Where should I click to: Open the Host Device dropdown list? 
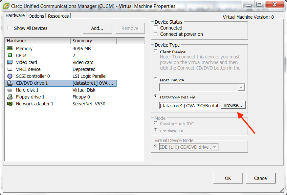pyautogui.click(x=241, y=88)
